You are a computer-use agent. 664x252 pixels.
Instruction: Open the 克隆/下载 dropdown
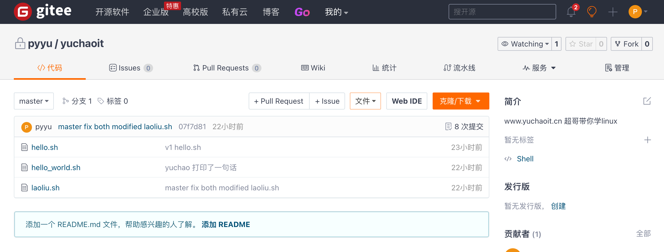[x=461, y=101]
